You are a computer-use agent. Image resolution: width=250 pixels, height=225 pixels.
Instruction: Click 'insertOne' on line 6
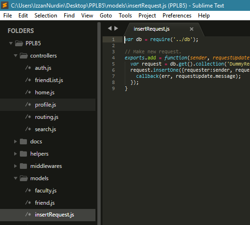coord(166,70)
